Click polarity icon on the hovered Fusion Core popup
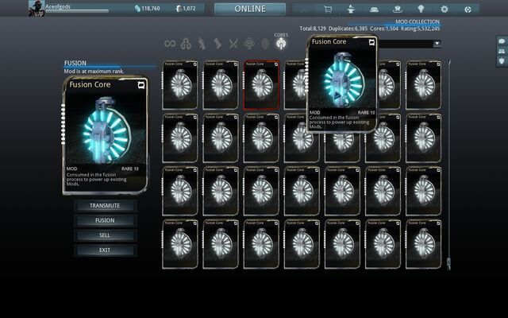 pyautogui.click(x=371, y=42)
